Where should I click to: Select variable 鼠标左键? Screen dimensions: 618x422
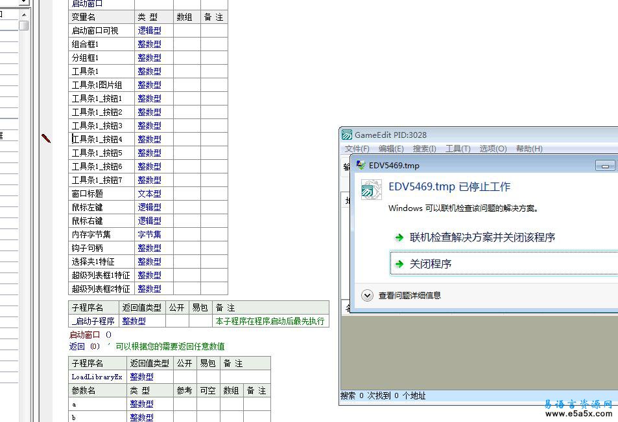tap(87, 207)
